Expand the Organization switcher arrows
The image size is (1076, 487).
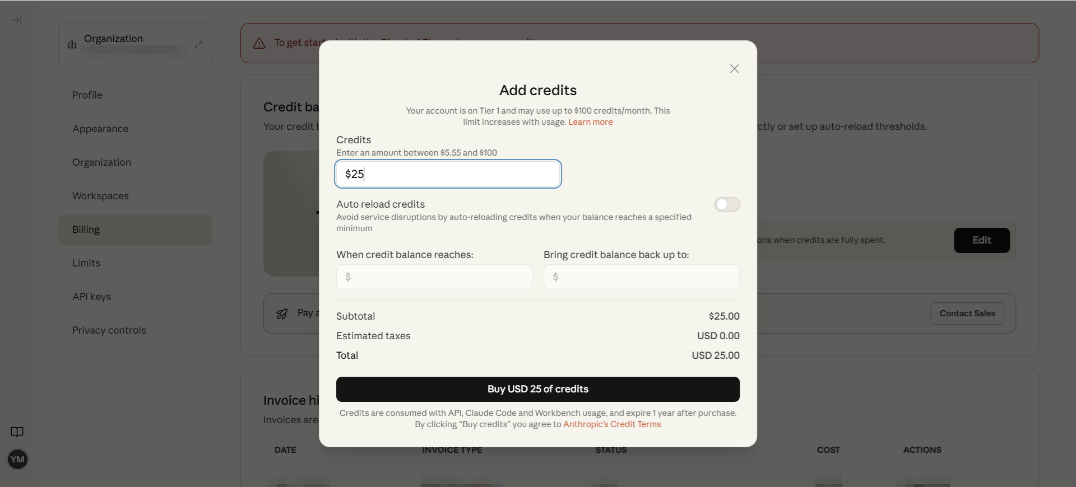coord(198,44)
